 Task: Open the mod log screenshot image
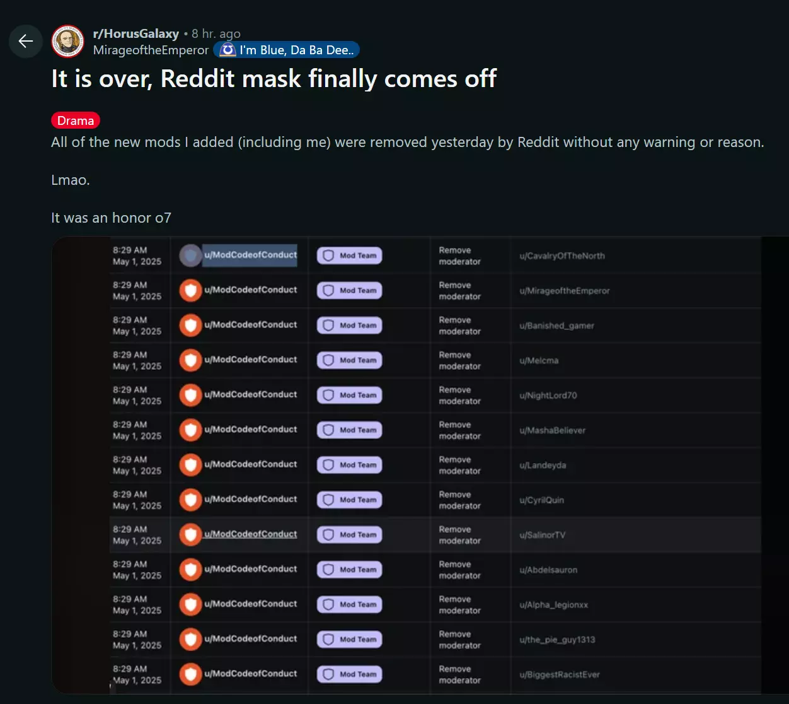pyautogui.click(x=420, y=465)
